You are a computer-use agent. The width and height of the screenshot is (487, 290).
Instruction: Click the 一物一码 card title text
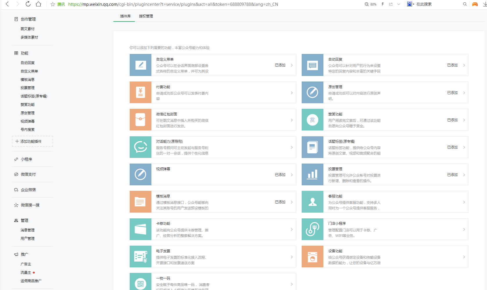click(163, 278)
